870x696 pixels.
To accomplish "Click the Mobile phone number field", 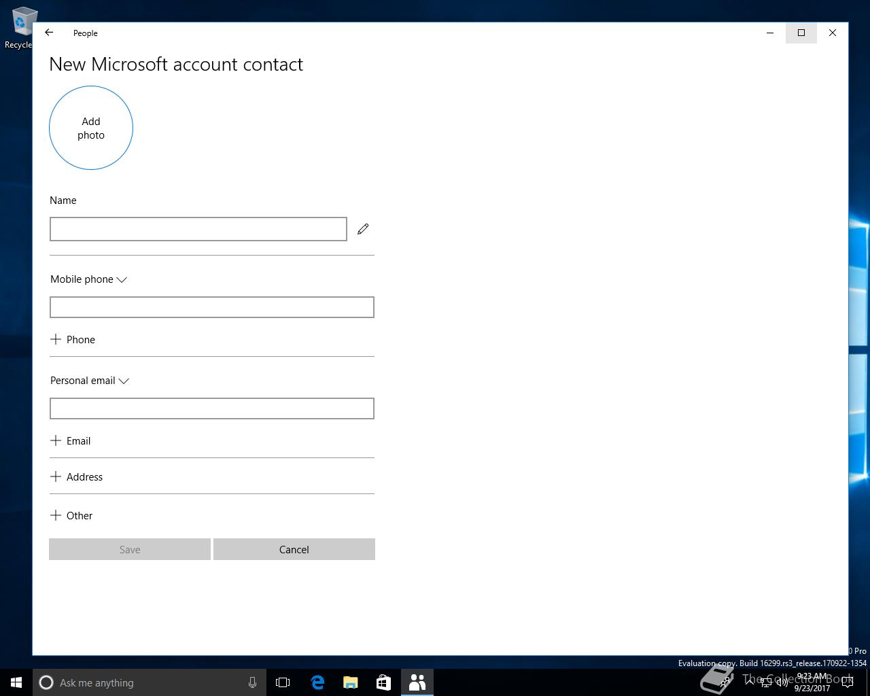I will click(212, 307).
